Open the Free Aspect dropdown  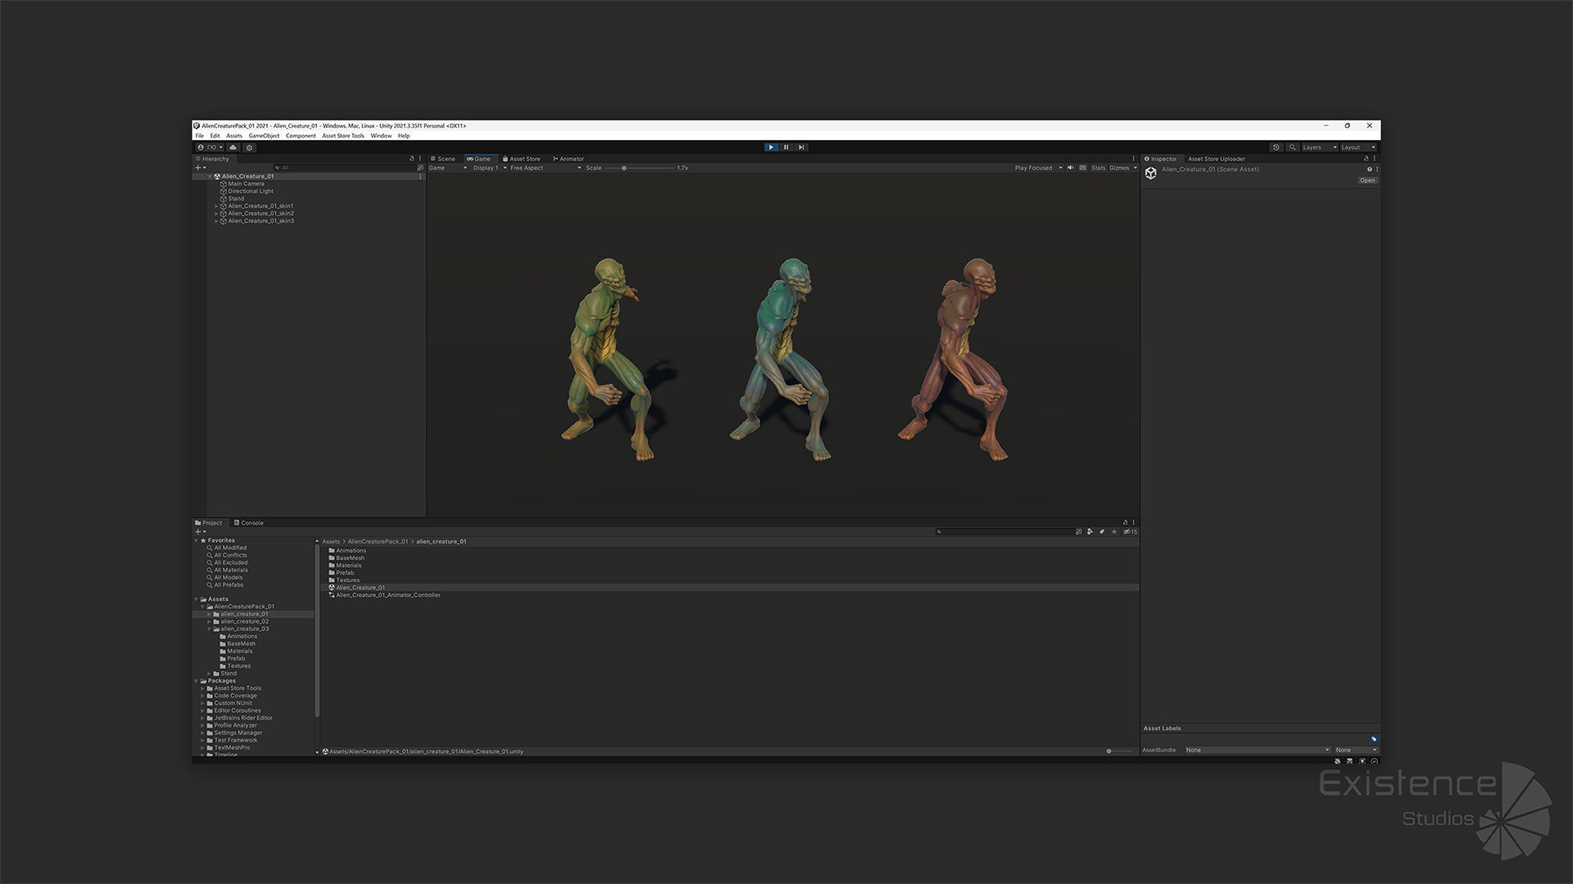click(x=545, y=168)
